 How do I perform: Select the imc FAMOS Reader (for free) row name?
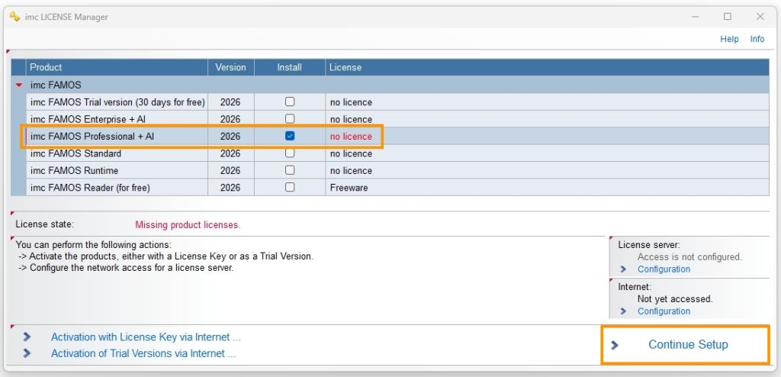[90, 188]
